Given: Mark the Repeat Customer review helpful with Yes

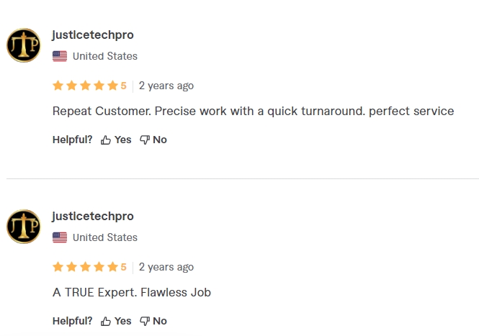Looking at the screenshot, I should tap(116, 140).
